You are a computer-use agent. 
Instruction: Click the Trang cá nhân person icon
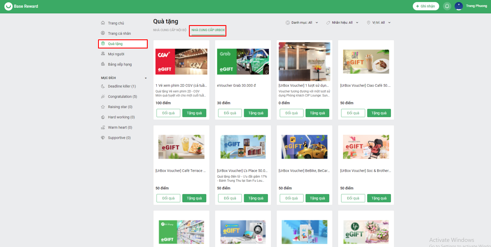(x=103, y=33)
